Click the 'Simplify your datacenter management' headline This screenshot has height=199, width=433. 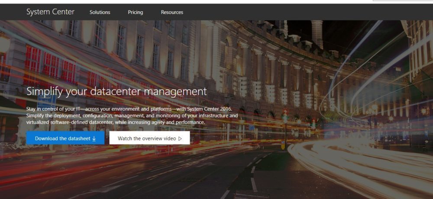[x=116, y=91]
